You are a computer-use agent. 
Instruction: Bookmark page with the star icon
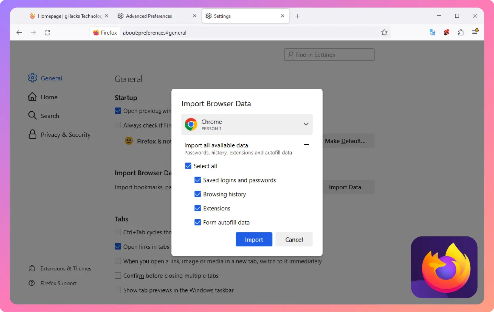coord(384,33)
